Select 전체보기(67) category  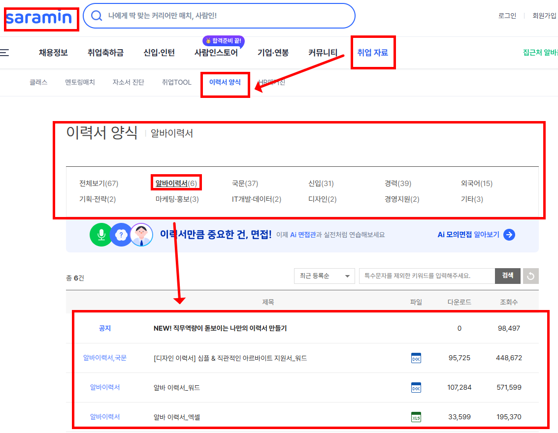[98, 184]
